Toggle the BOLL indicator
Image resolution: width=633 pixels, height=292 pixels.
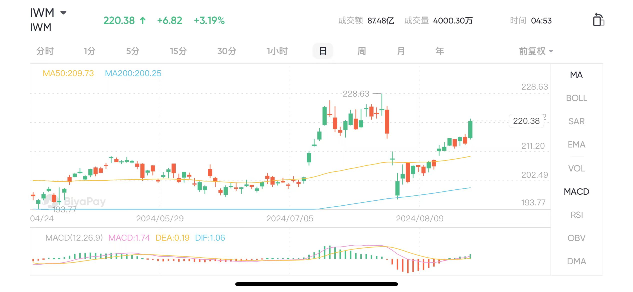tap(576, 98)
